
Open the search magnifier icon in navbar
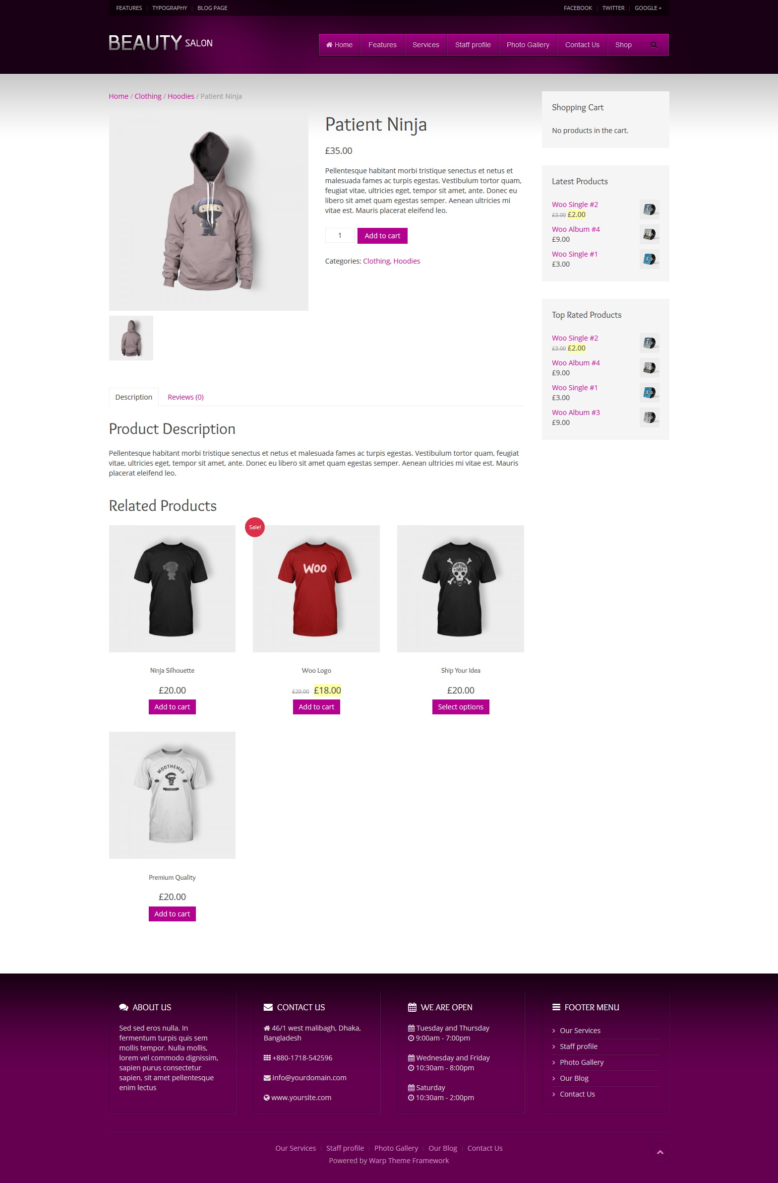click(654, 45)
